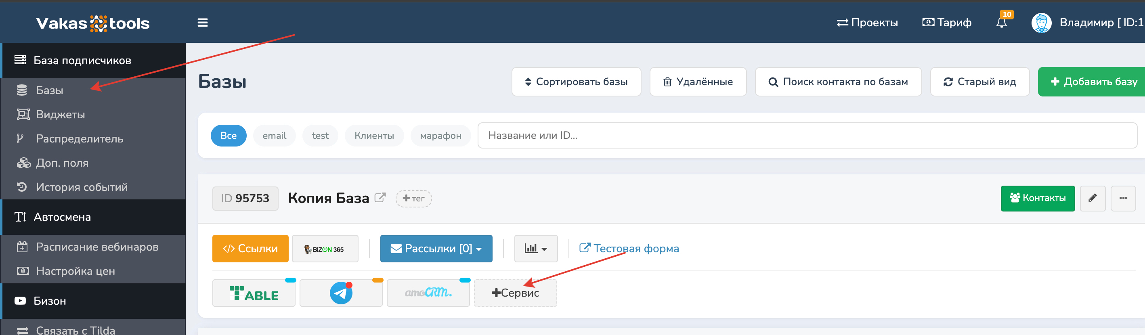
Task: Expand the Рассылки [0] dropdown
Action: pyautogui.click(x=436, y=249)
